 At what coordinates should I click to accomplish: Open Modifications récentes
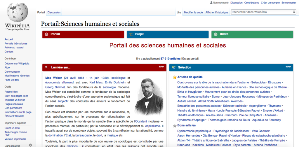pyautogui.click(x=17, y=76)
